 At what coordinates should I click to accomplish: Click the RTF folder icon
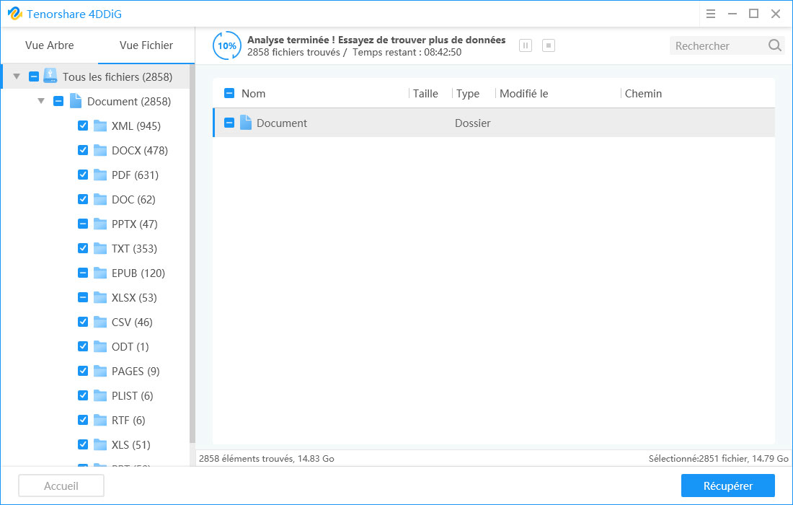[x=100, y=420]
